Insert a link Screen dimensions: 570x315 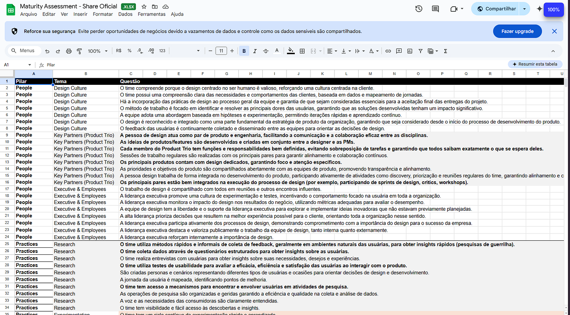(388, 51)
